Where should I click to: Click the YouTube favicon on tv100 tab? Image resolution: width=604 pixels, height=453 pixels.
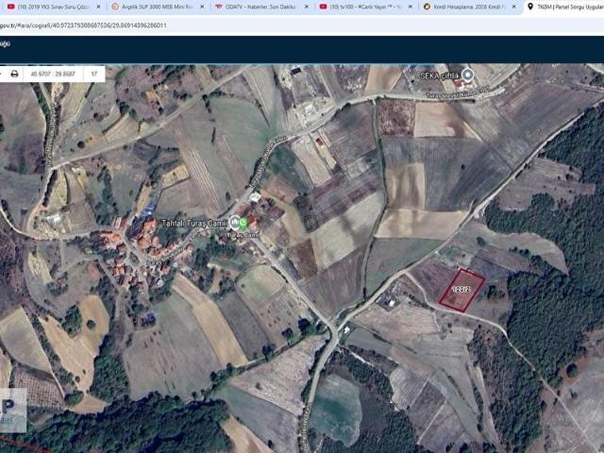[x=323, y=7]
